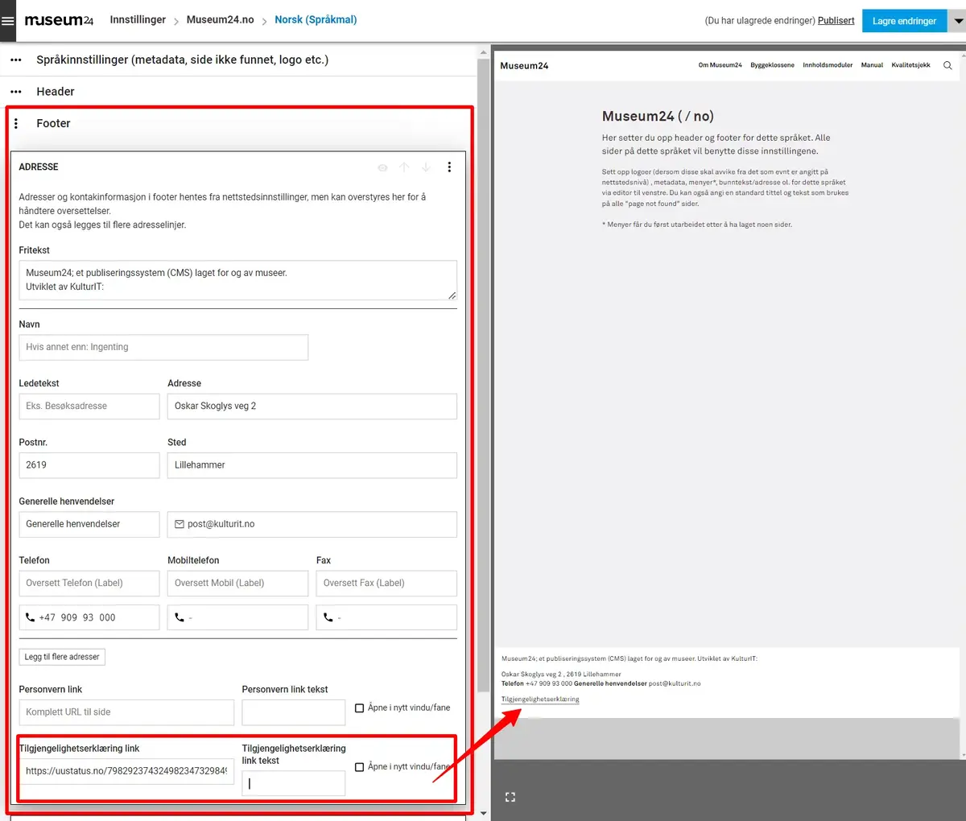The width and height of the screenshot is (966, 821).
Task: Toggle ADRESSE block visibility eye icon
Action: pyautogui.click(x=382, y=167)
